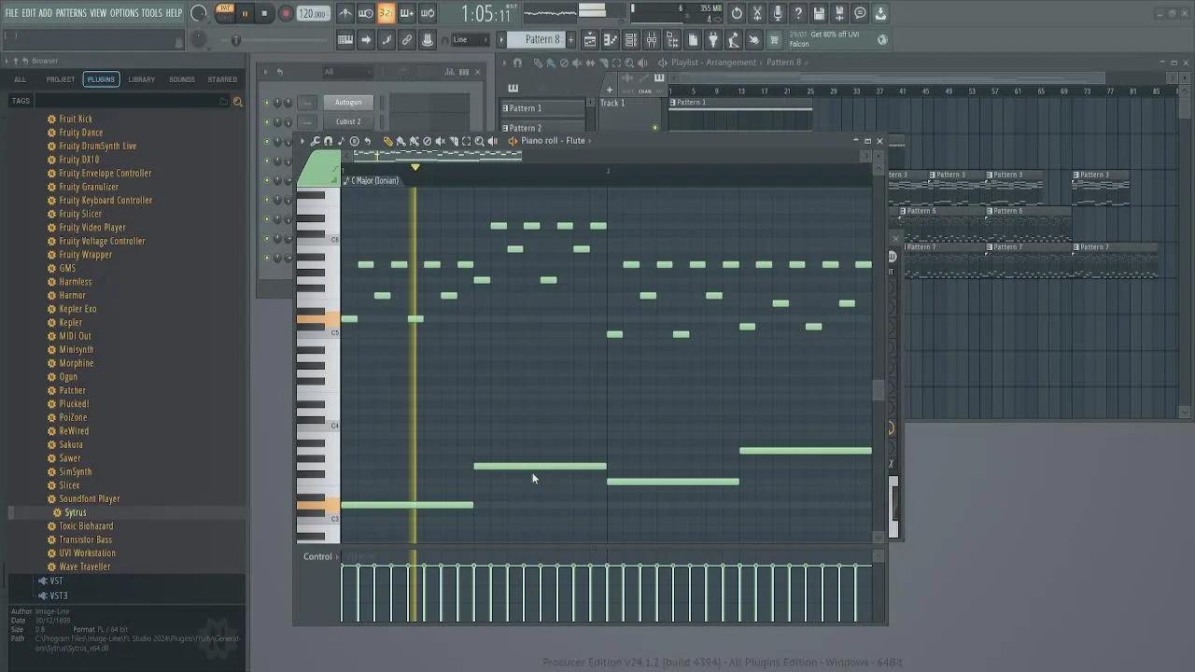
Task: Open the metronome toggle in the toolbar
Action: coord(344,13)
